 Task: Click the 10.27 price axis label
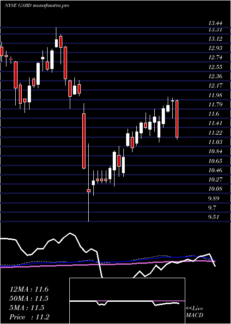[x=215, y=180]
